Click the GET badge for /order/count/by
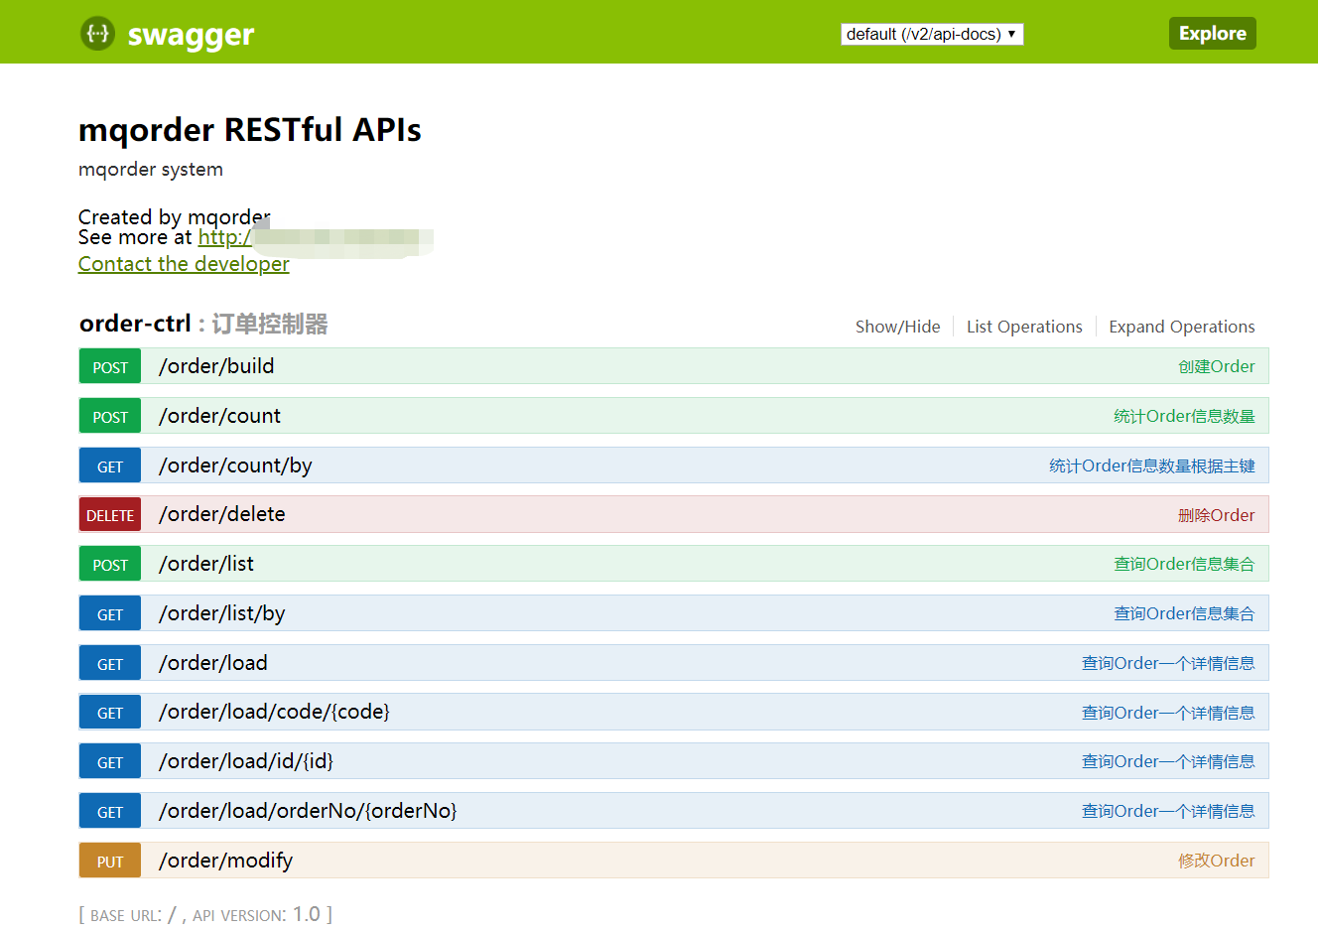Screen dimensions: 1318x930 (110, 465)
